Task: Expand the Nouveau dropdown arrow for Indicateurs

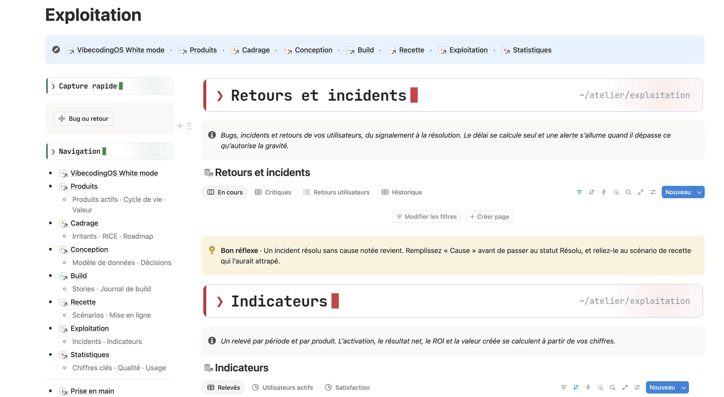Action: coord(684,387)
